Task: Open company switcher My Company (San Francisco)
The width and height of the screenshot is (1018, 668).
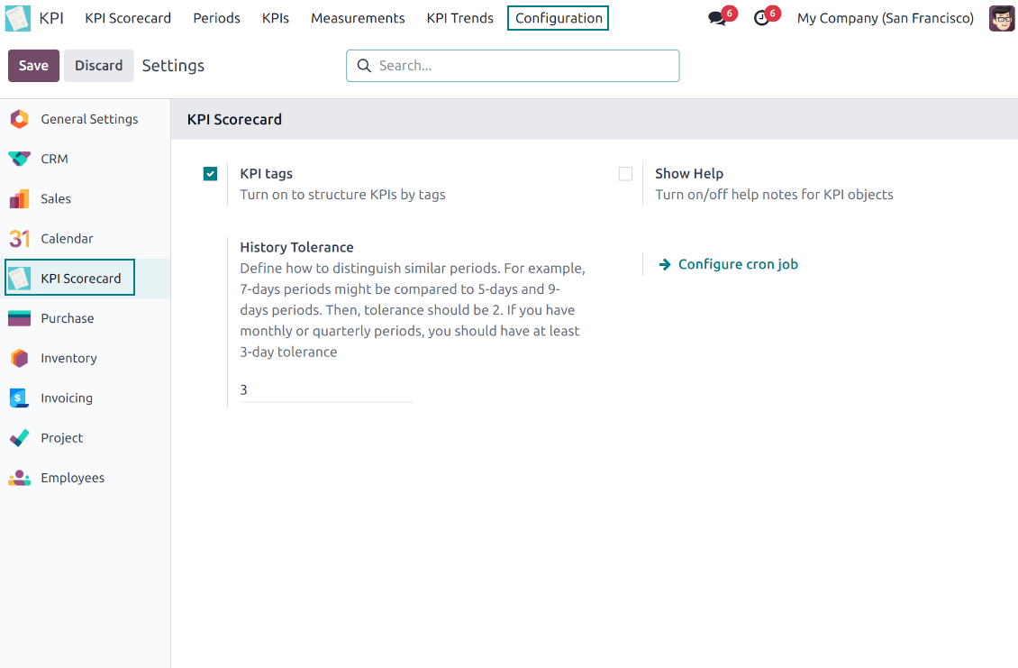Action: click(885, 18)
